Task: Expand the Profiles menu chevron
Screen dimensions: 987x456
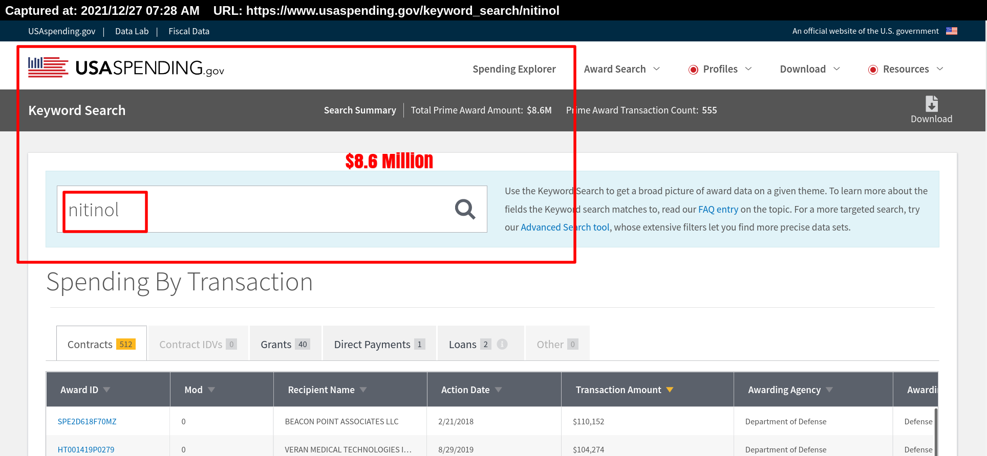Action: (748, 69)
